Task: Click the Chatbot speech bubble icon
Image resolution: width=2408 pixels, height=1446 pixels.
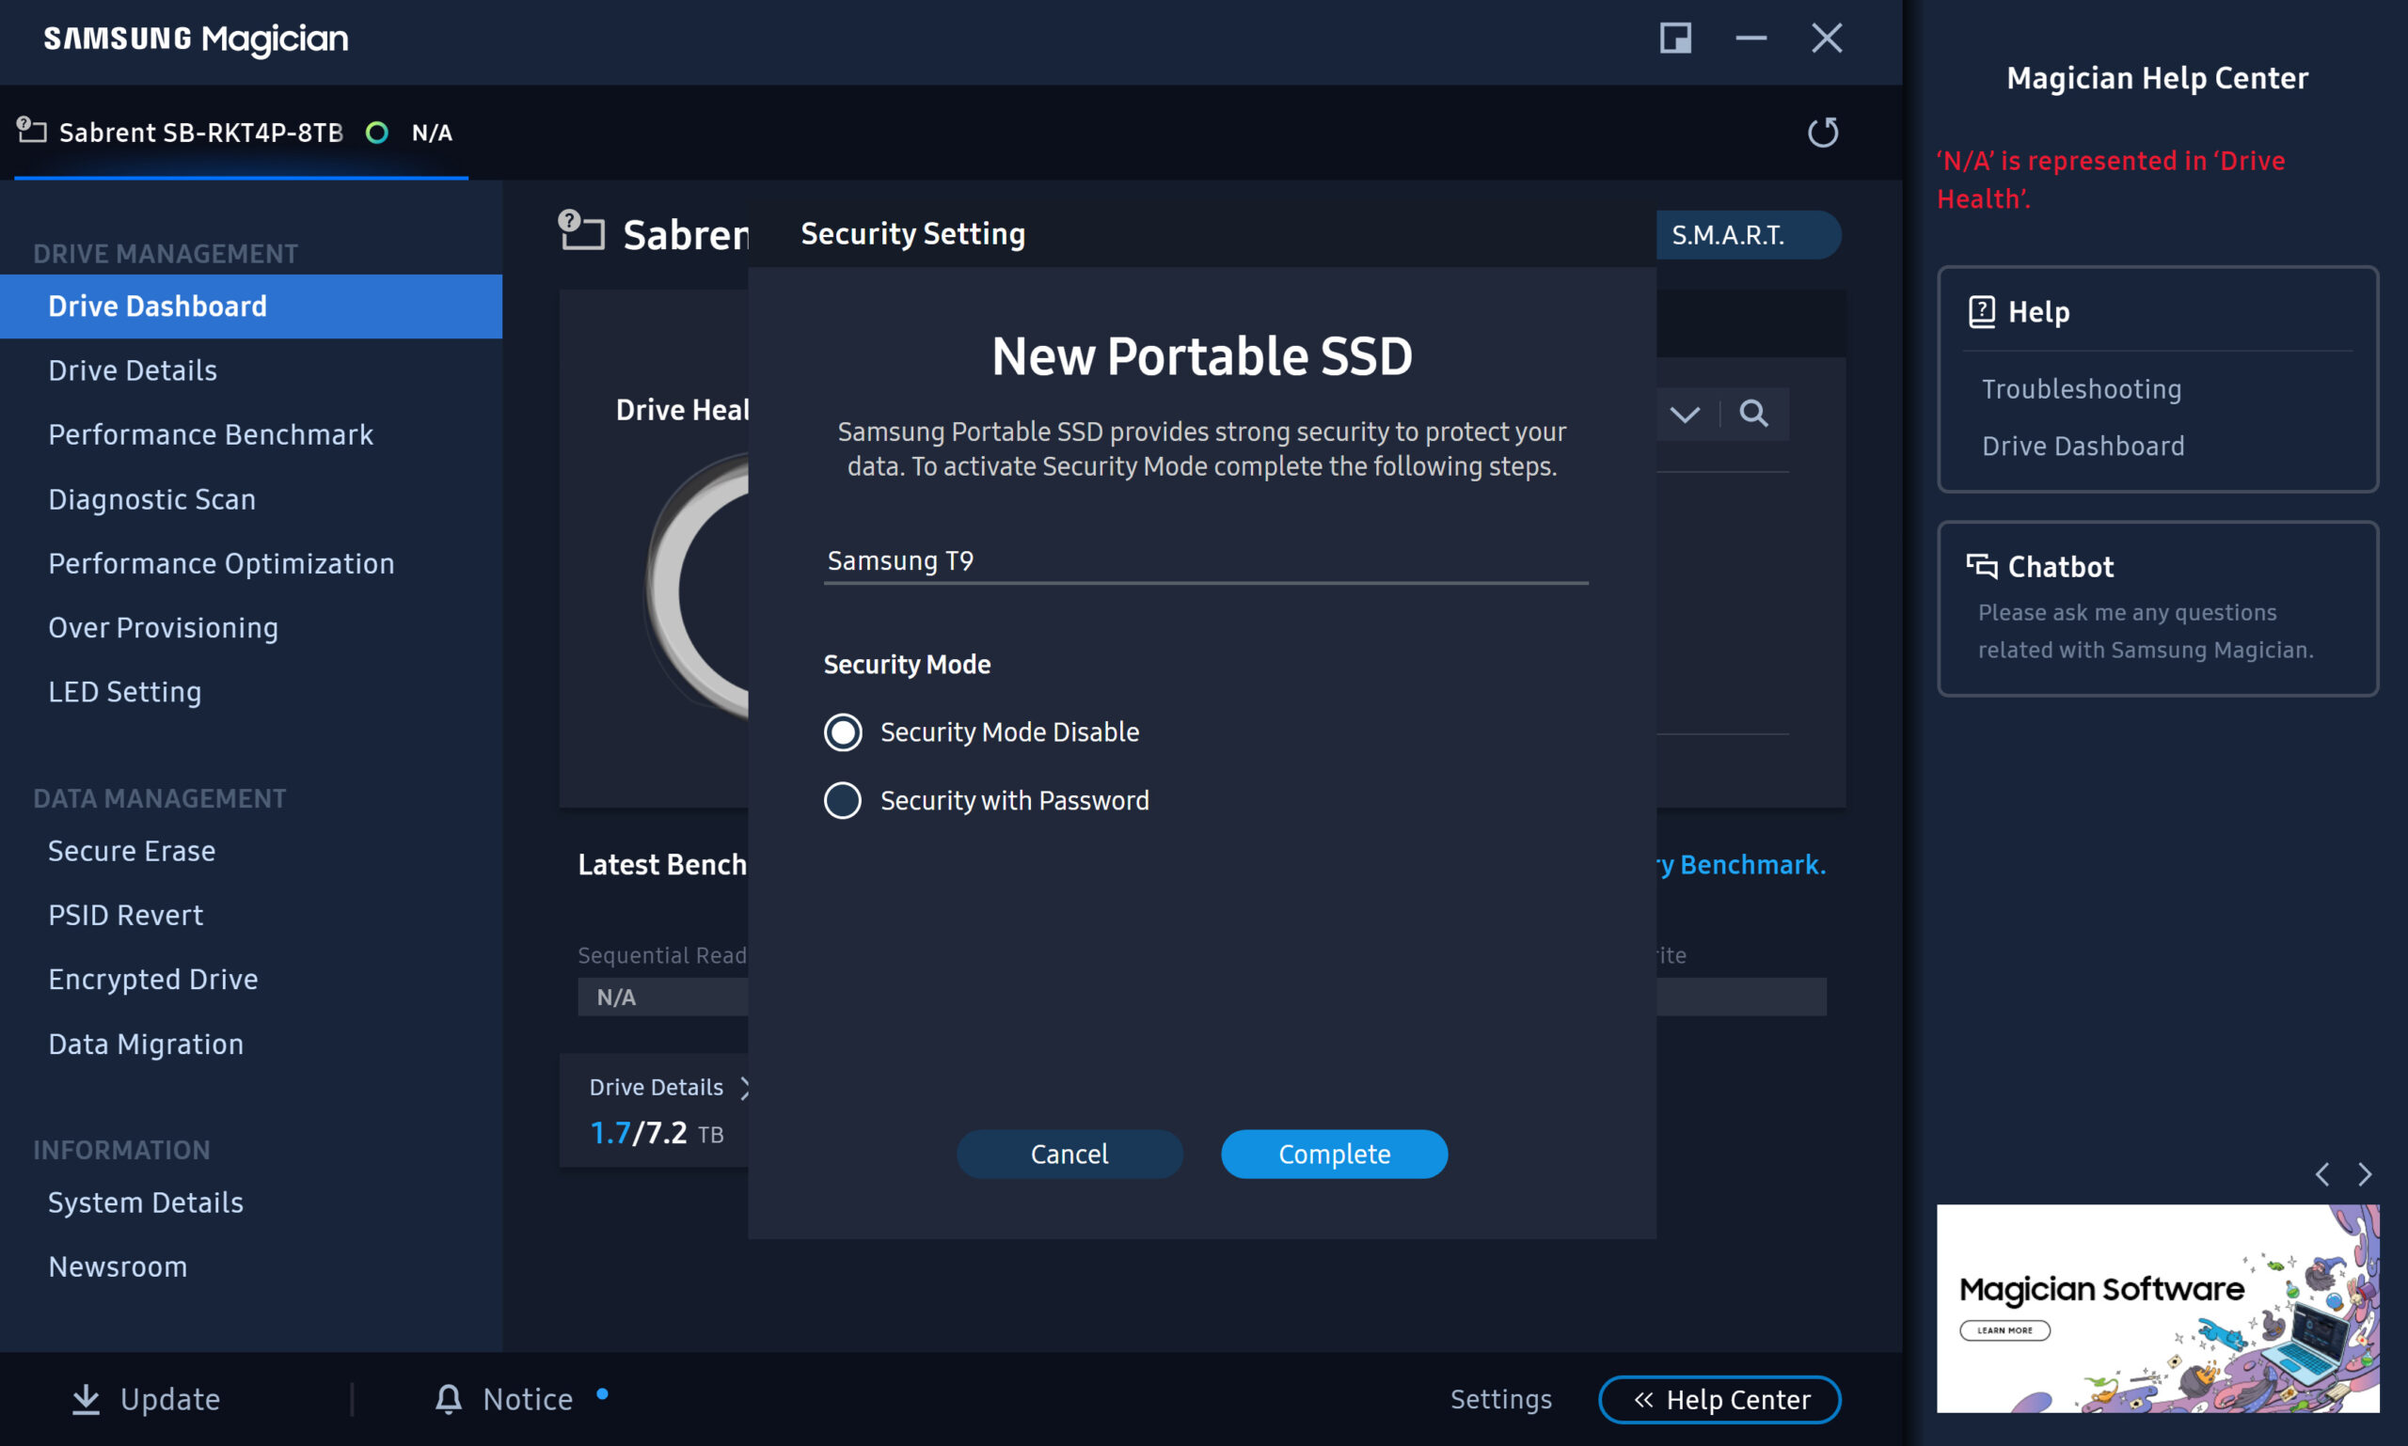Action: coord(1981,566)
